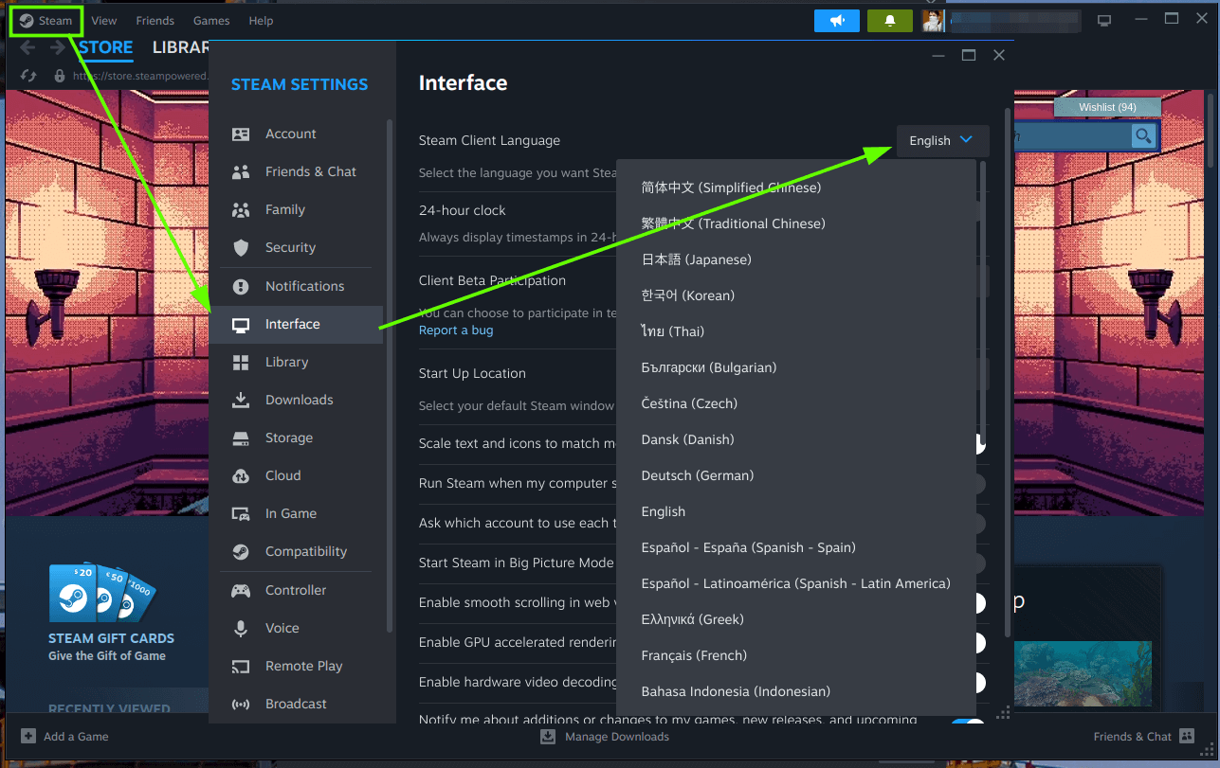Viewport: 1220px width, 768px height.
Task: Choose Español - España (Spanish - Spain)
Action: coord(796,547)
